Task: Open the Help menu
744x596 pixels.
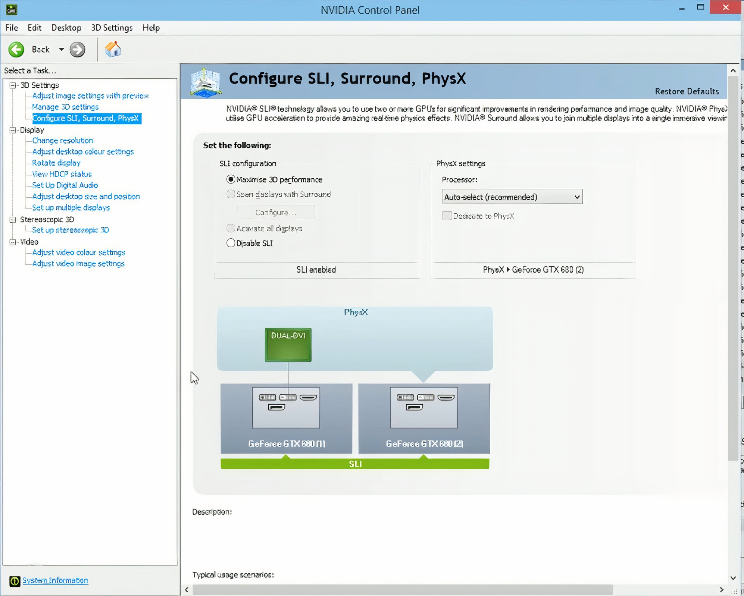Action: click(x=151, y=28)
